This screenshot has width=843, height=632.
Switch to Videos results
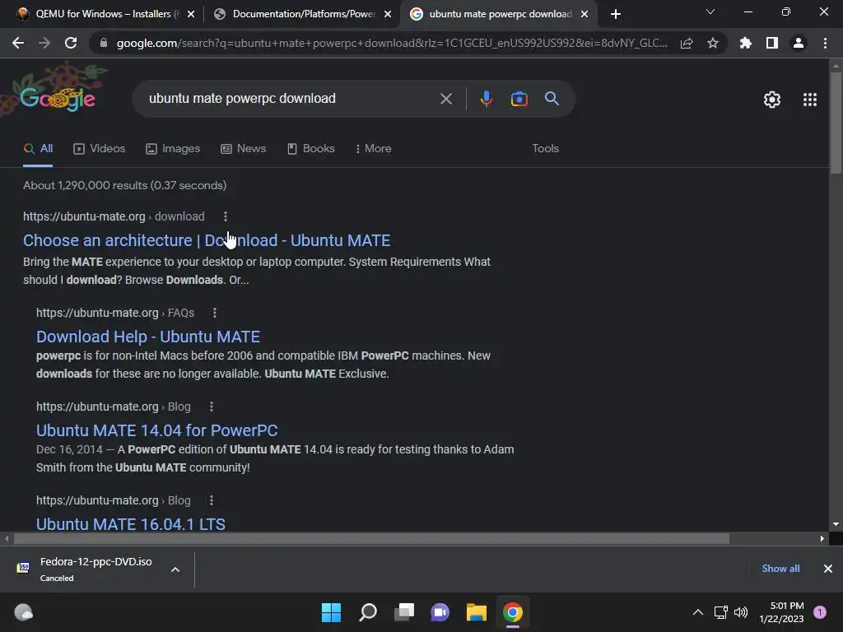pyautogui.click(x=99, y=149)
